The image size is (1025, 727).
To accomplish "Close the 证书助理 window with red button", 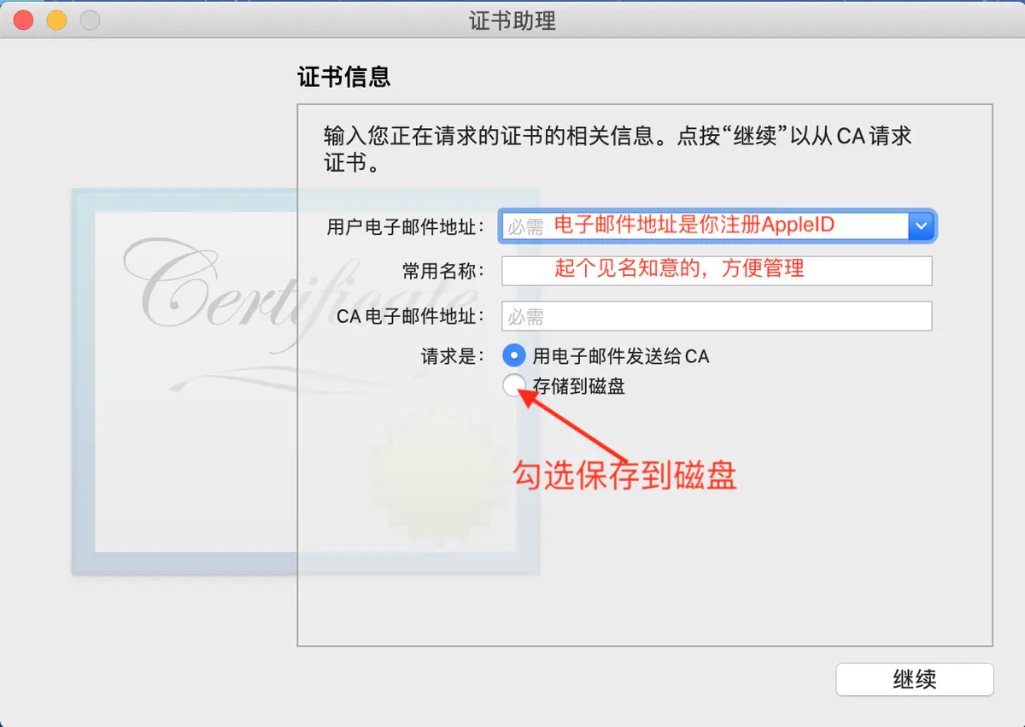I will click(x=23, y=20).
